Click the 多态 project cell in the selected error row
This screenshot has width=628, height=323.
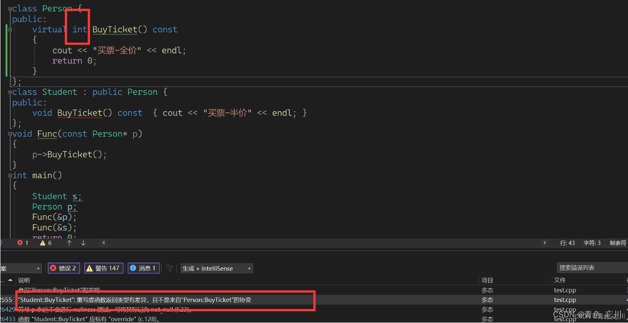(x=487, y=300)
